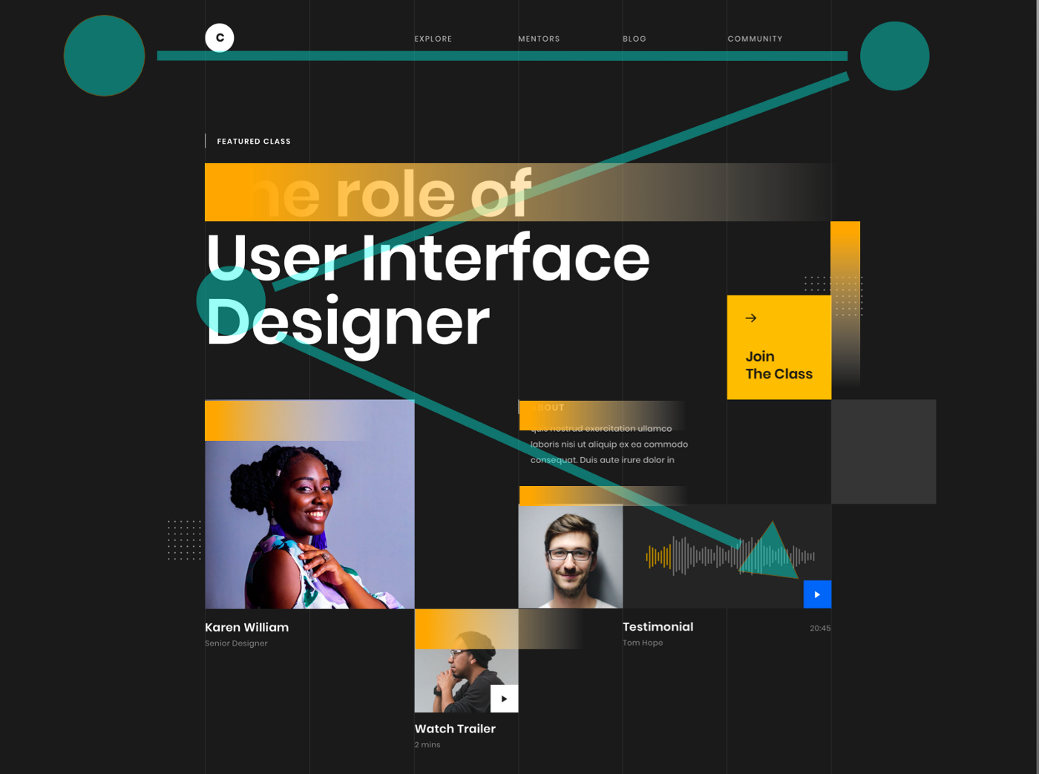Image resolution: width=1039 pixels, height=774 pixels.
Task: Open Karen William's portrait photo
Action: (309, 523)
